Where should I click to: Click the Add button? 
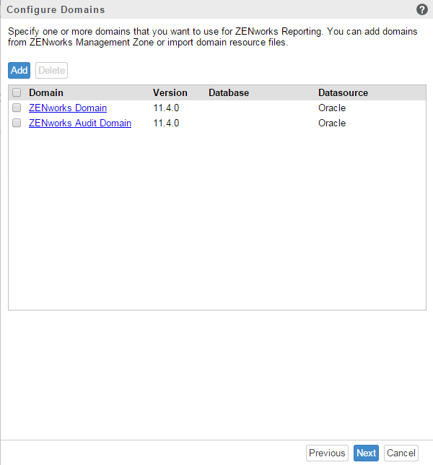click(x=19, y=70)
